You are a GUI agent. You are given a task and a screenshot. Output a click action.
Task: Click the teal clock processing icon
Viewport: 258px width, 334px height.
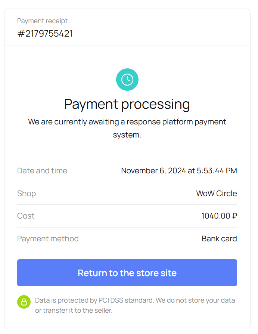(x=127, y=80)
